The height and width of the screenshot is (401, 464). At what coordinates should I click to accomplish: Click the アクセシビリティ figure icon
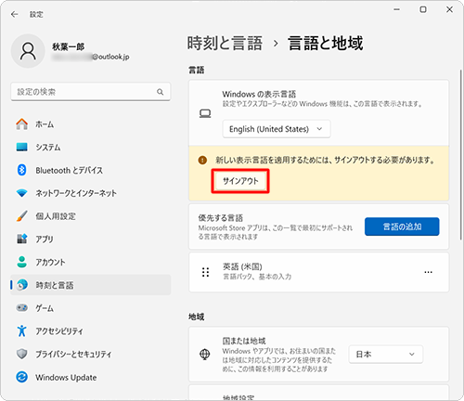[x=21, y=330]
